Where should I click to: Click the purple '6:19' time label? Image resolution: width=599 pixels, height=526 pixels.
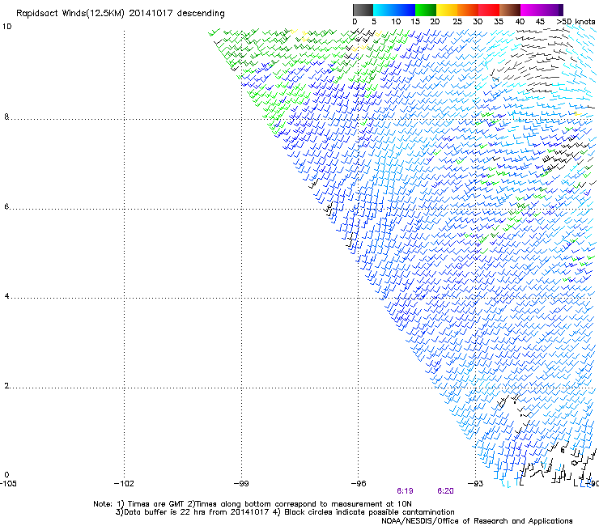405,491
